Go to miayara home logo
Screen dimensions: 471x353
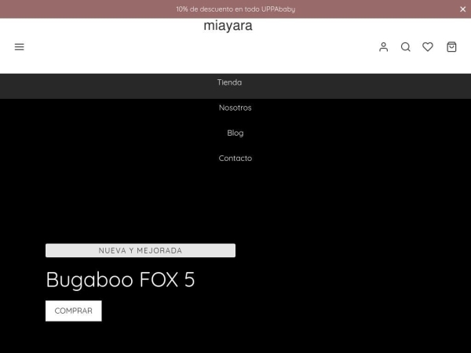(x=228, y=26)
